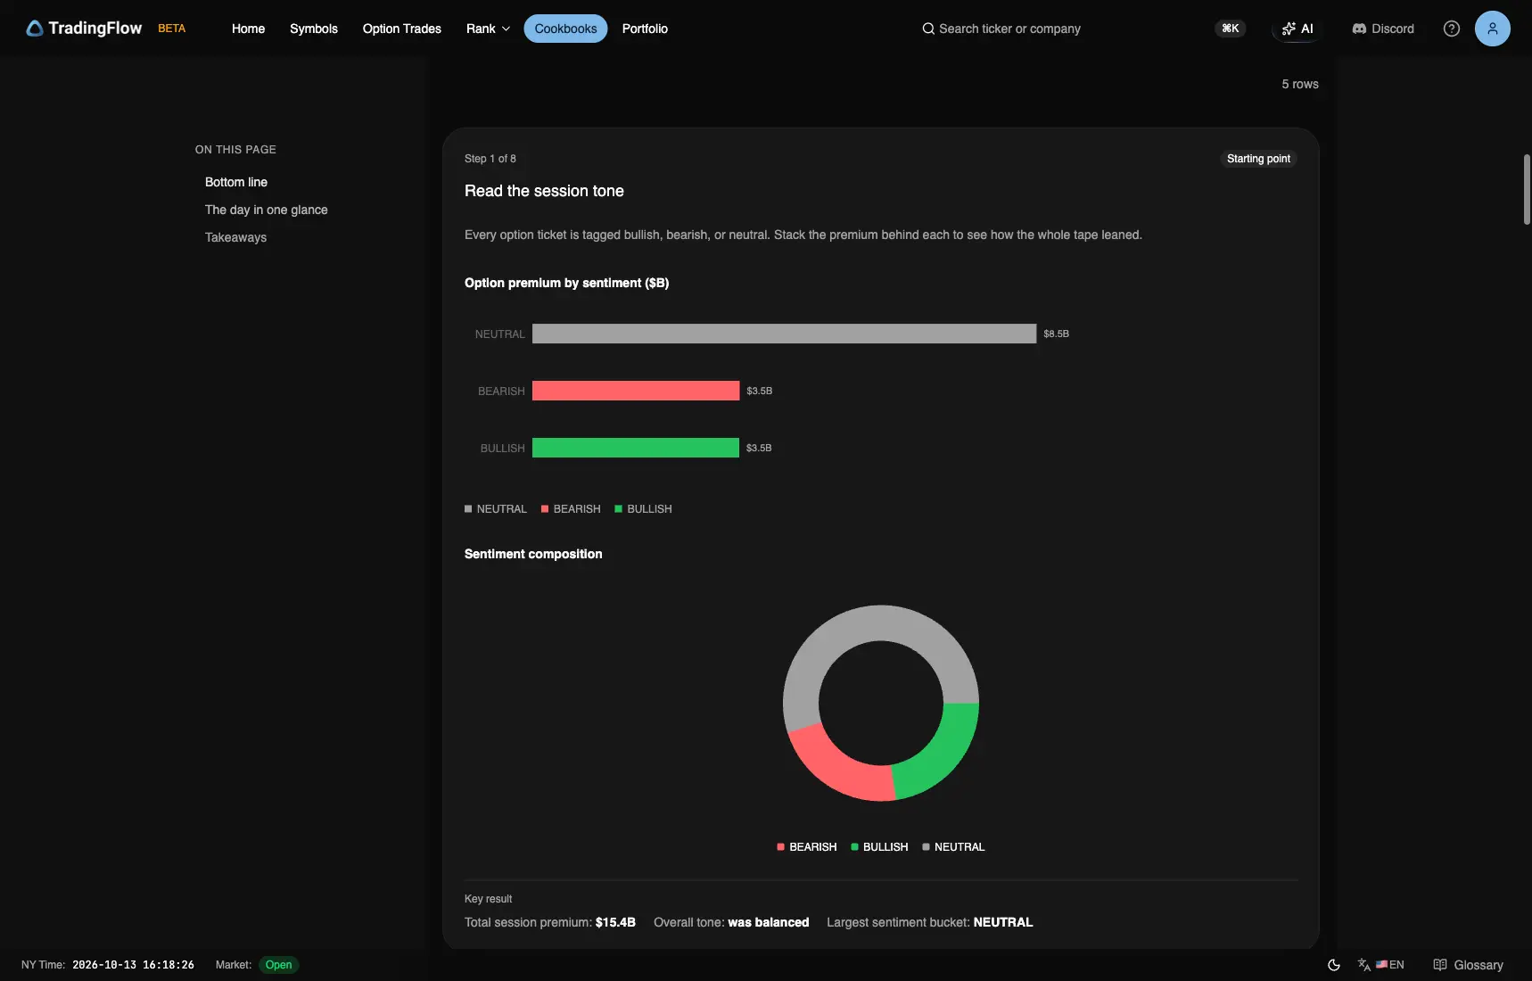Click the red BEARISH $3.5B bar
The width and height of the screenshot is (1532, 981).
click(636, 391)
